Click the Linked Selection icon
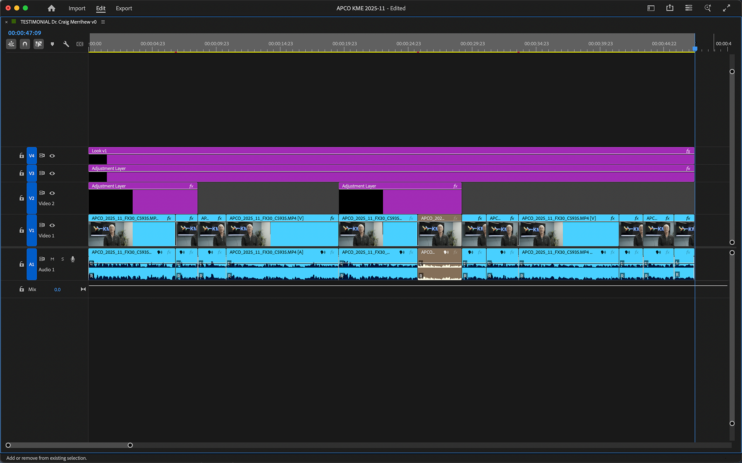742x463 pixels. click(x=38, y=44)
